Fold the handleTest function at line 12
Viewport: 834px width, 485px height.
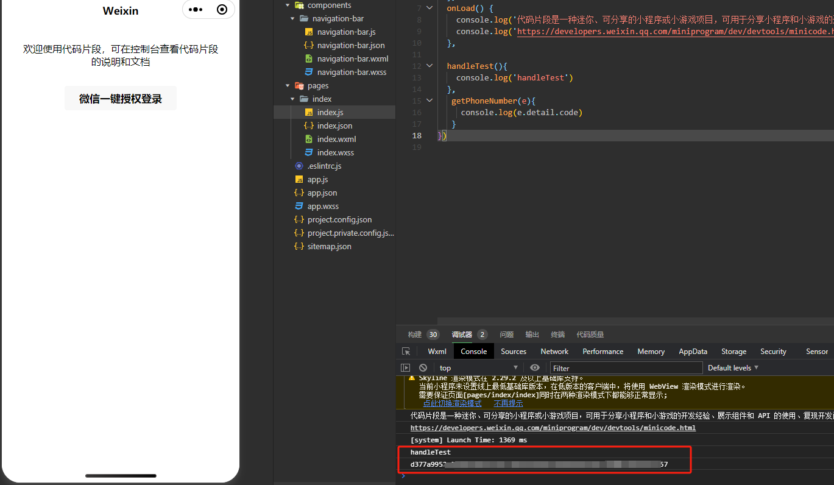click(x=430, y=66)
